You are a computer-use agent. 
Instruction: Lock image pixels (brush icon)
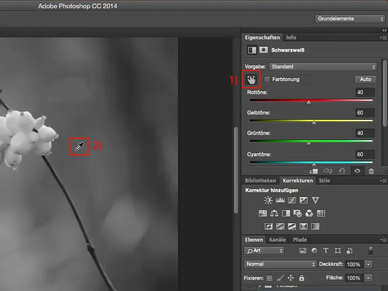280,277
